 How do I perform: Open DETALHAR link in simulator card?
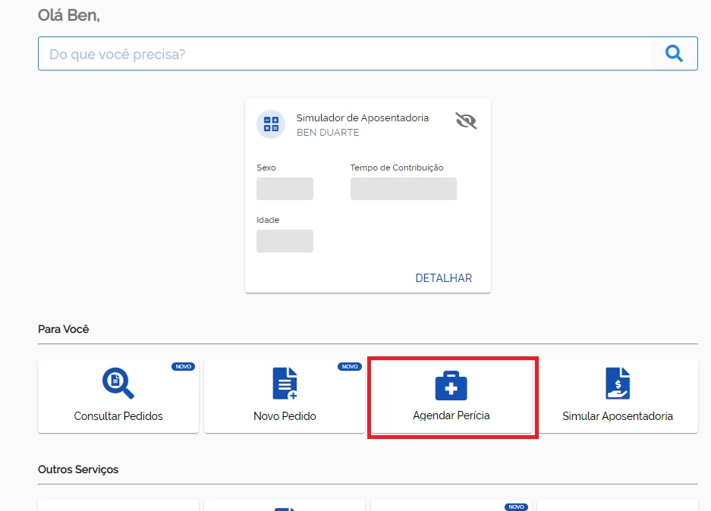443,277
